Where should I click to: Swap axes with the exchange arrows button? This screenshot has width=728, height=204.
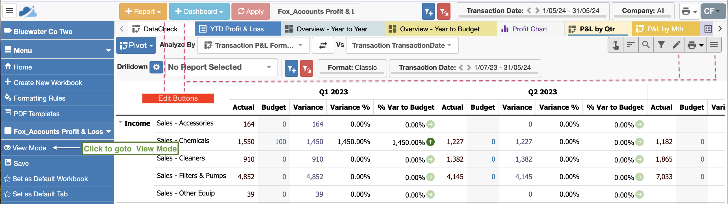323,45
